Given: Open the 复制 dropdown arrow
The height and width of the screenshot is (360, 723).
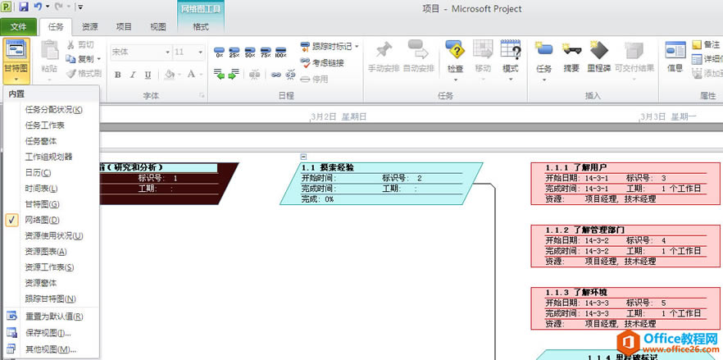Looking at the screenshot, I should tap(98, 59).
